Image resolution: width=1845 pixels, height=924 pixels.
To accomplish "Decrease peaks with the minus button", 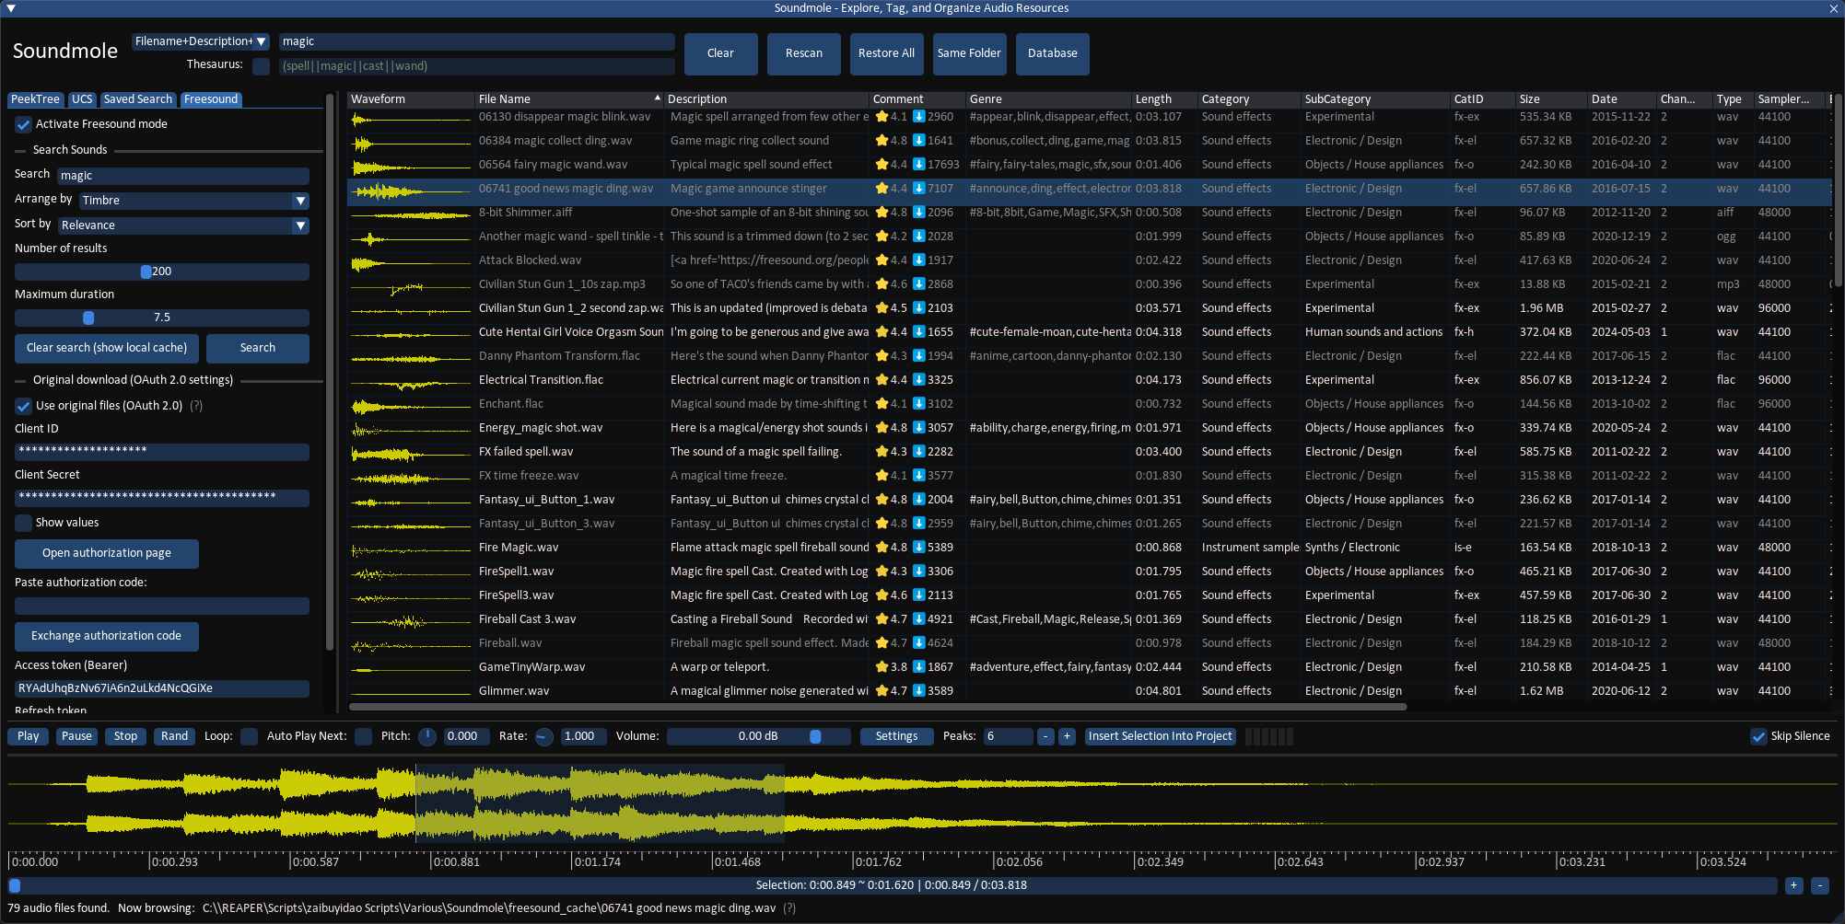I will pos(1045,736).
